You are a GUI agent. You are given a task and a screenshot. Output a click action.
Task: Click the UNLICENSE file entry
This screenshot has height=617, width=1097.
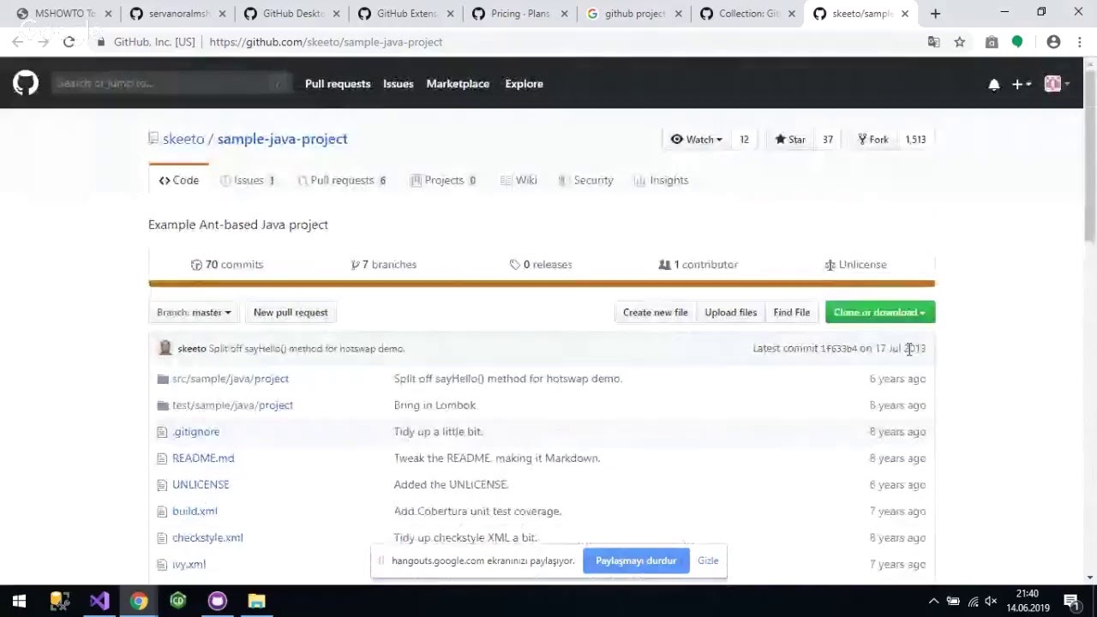tap(201, 485)
